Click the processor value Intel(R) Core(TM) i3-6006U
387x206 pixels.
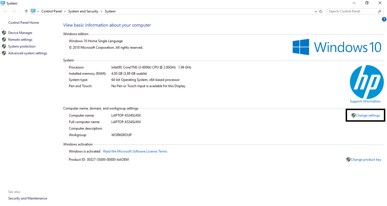151,67
